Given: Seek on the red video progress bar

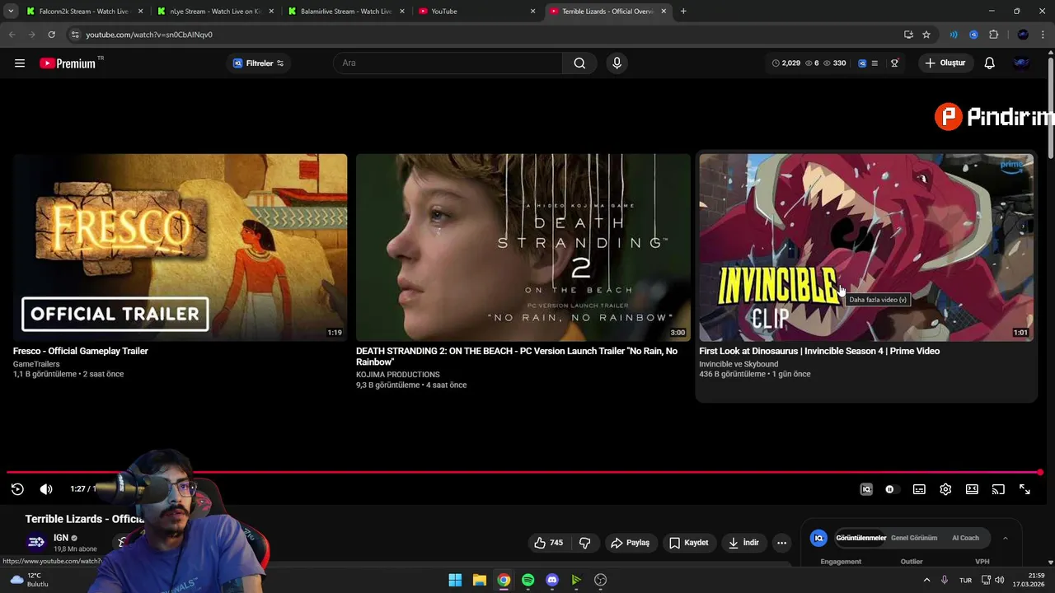Looking at the screenshot, I should click(x=524, y=473).
